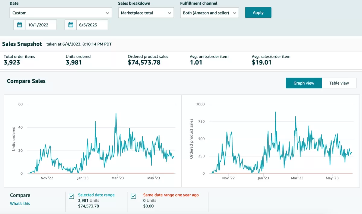Switch to Table view tab

point(339,83)
